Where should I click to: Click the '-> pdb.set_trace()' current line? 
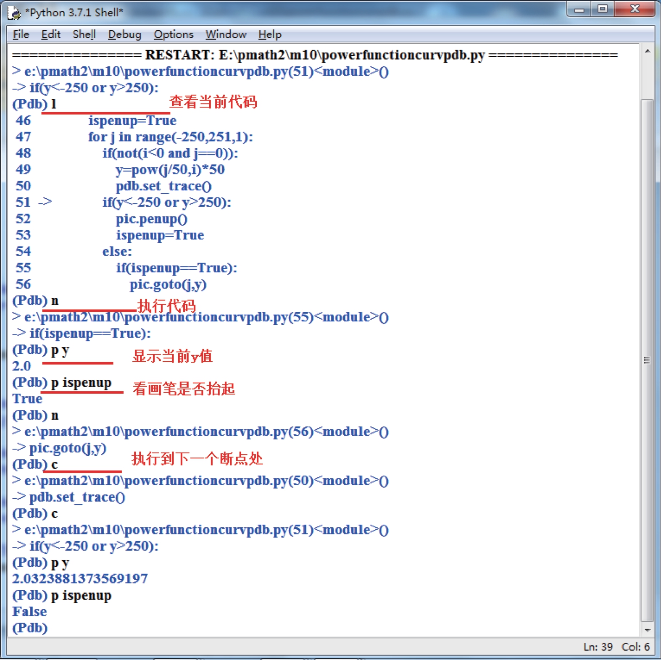pos(68,497)
